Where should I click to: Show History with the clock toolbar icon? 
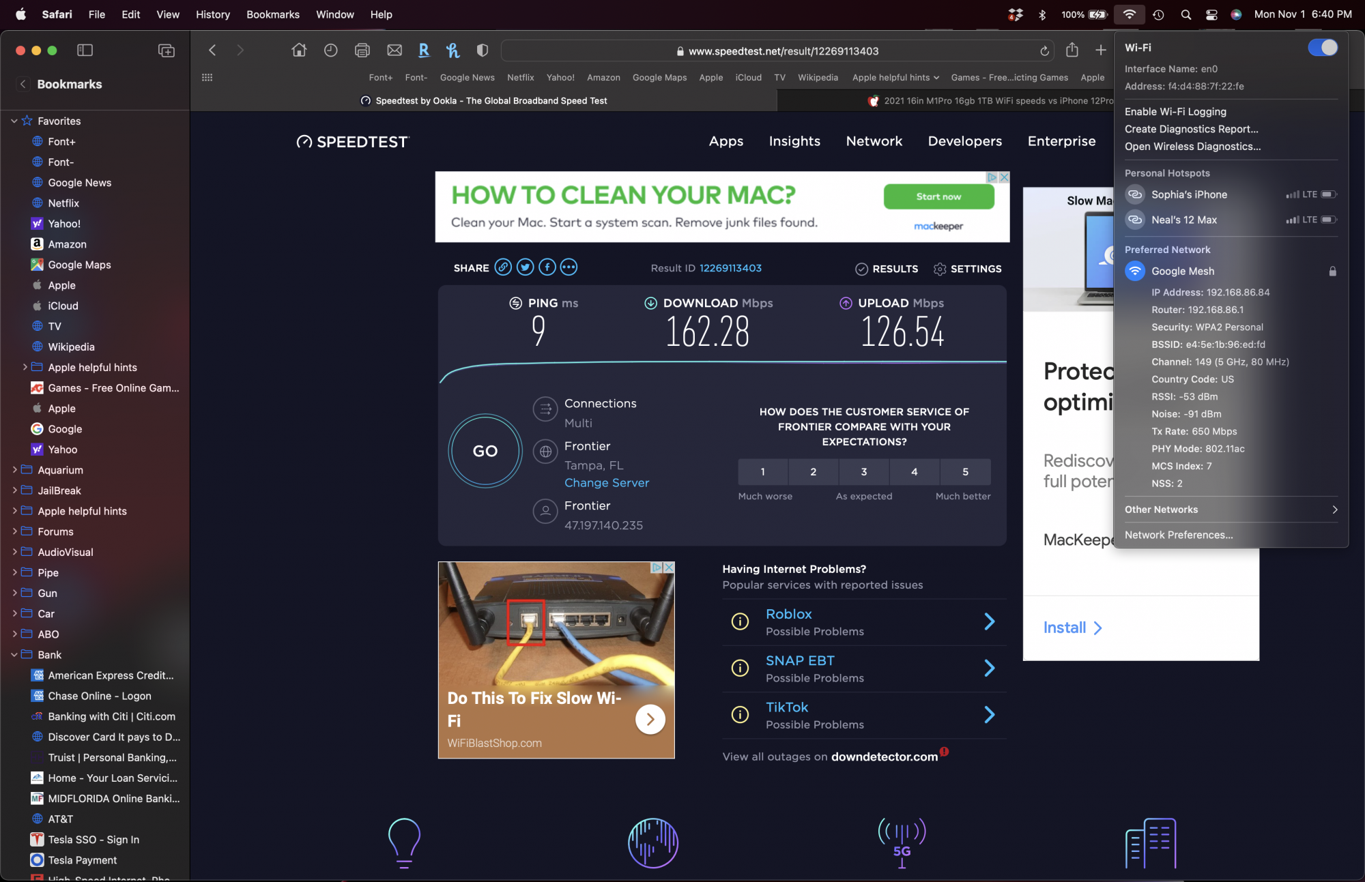331,50
